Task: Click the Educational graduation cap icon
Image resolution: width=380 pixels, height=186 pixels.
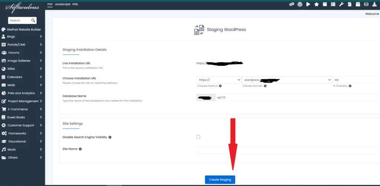Action: pyautogui.click(x=4, y=141)
